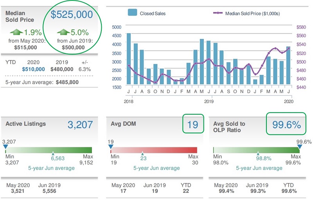This screenshot has height=200, width=313.
Task: Open the 3,207 Active Listings total
Action: (x=80, y=124)
